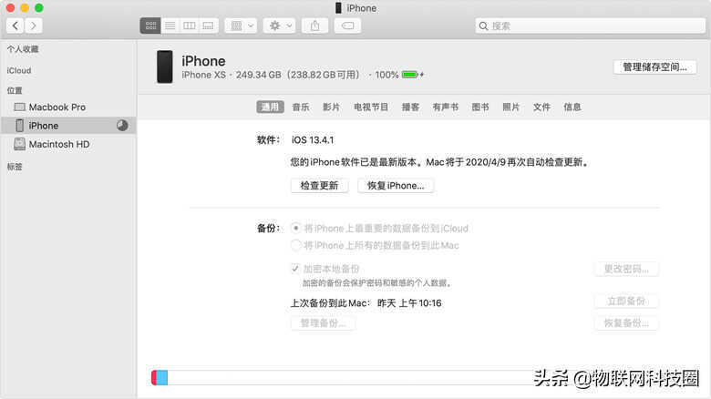Click the 标签 sidebar heading
This screenshot has height=399, width=711.
click(15, 167)
